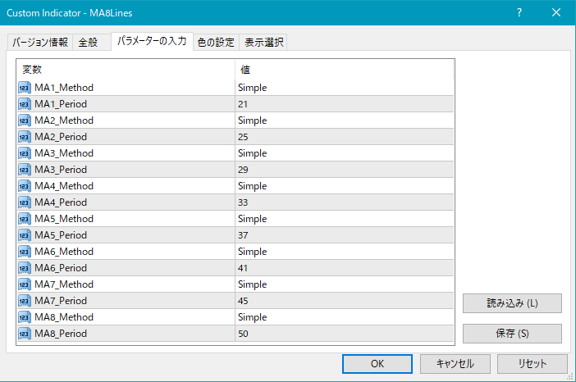The image size is (576, 382).
Task: Open the バージョン情報 tab
Action: pos(40,43)
